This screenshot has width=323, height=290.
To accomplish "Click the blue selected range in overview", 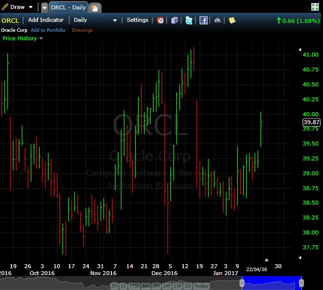I will pos(271,283).
